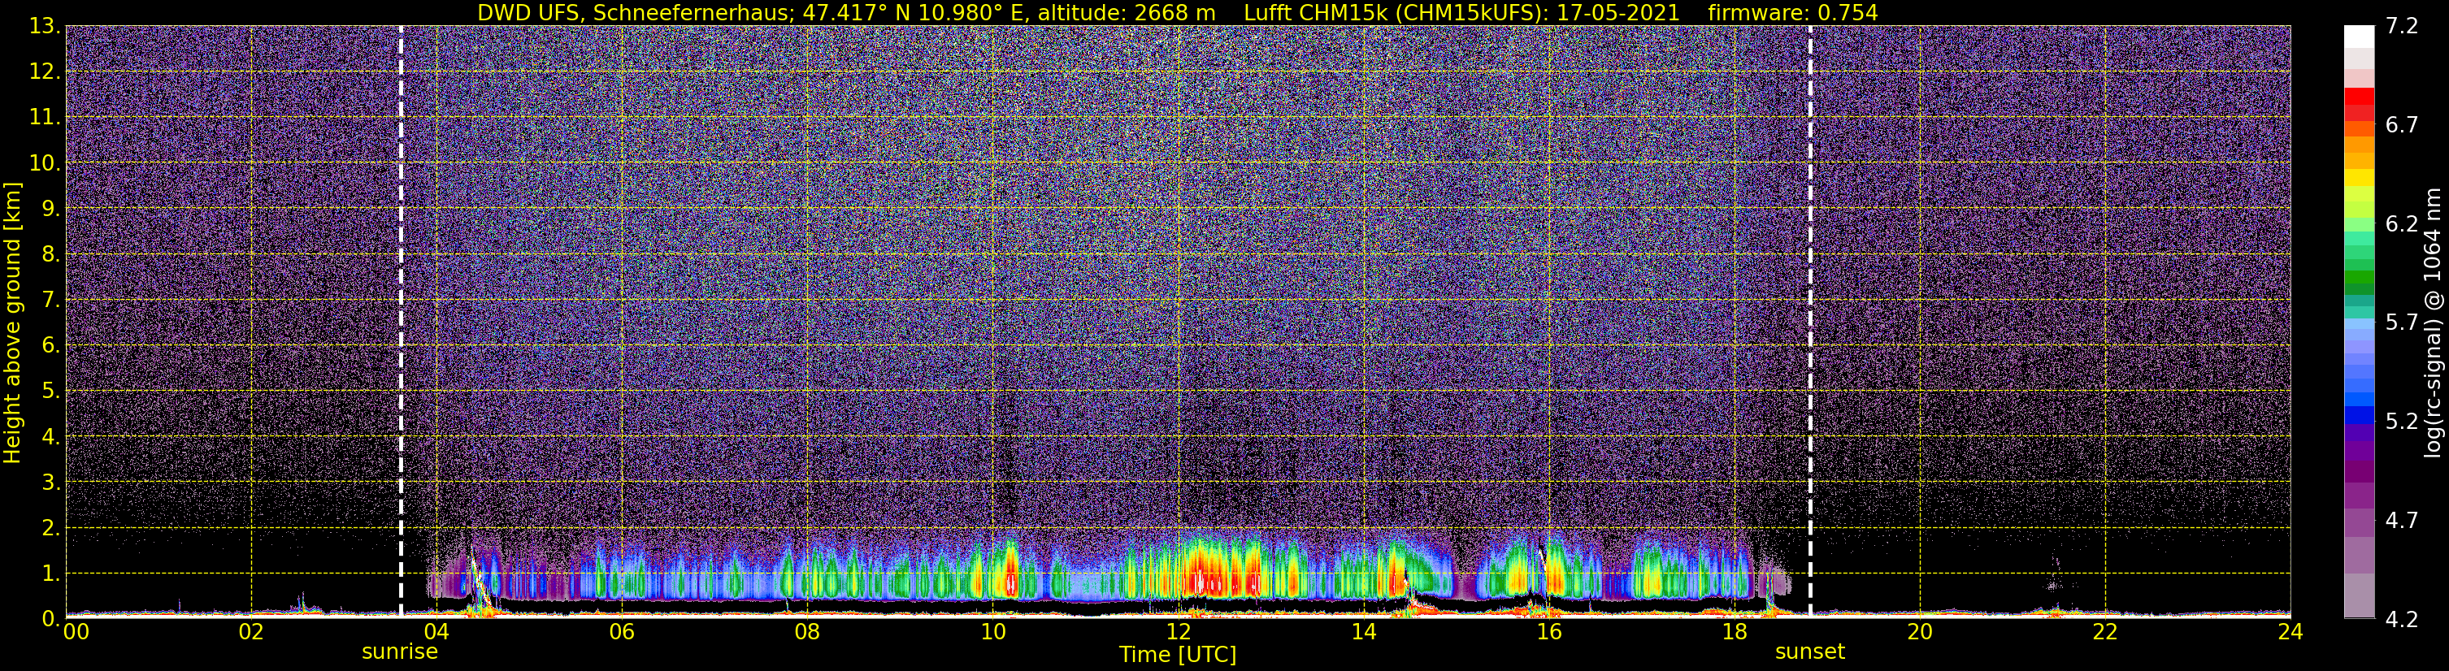This screenshot has width=2449, height=671.
Task: Click the time axis tick '24'
Action: (x=2291, y=633)
